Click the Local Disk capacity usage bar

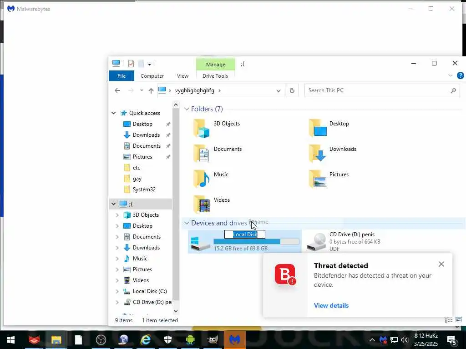click(x=256, y=242)
